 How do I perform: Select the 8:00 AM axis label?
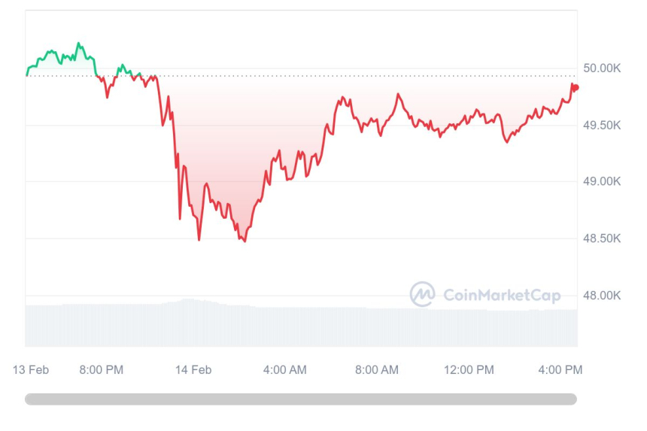(376, 369)
